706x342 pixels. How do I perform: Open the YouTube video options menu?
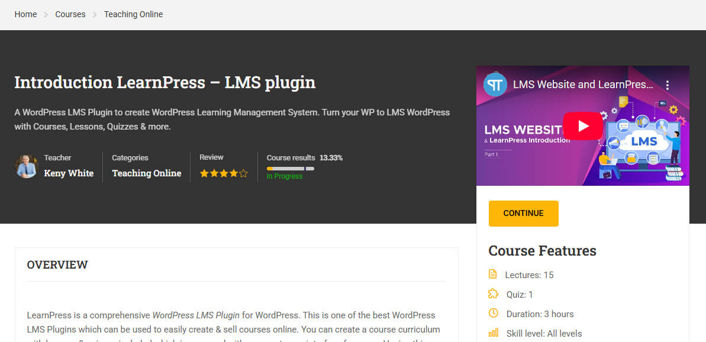[668, 85]
